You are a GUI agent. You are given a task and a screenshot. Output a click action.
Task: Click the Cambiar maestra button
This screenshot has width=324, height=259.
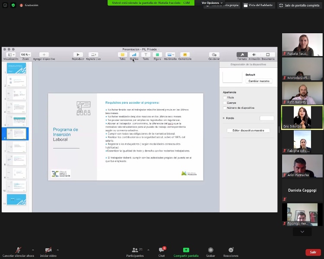pyautogui.click(x=259, y=81)
